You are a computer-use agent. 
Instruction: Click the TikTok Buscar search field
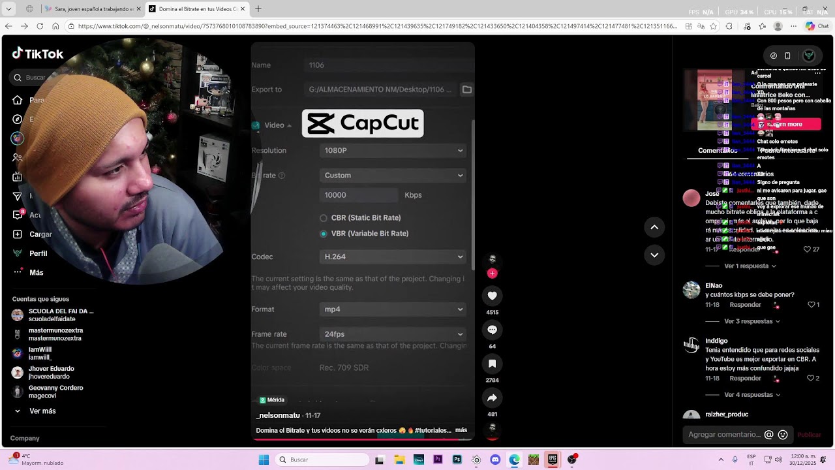point(35,78)
